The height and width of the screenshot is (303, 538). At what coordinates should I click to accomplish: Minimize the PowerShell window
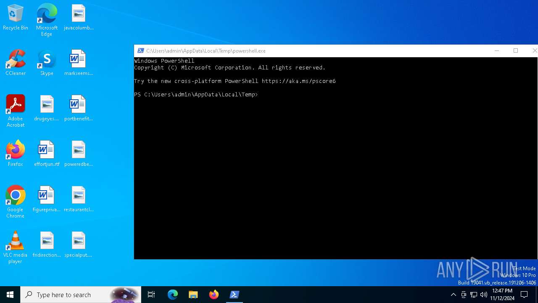pyautogui.click(x=497, y=50)
